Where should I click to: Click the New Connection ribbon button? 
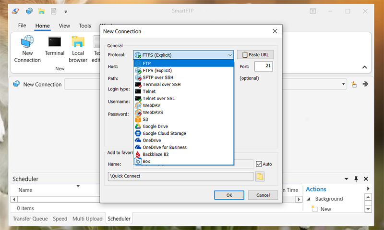[x=27, y=49]
